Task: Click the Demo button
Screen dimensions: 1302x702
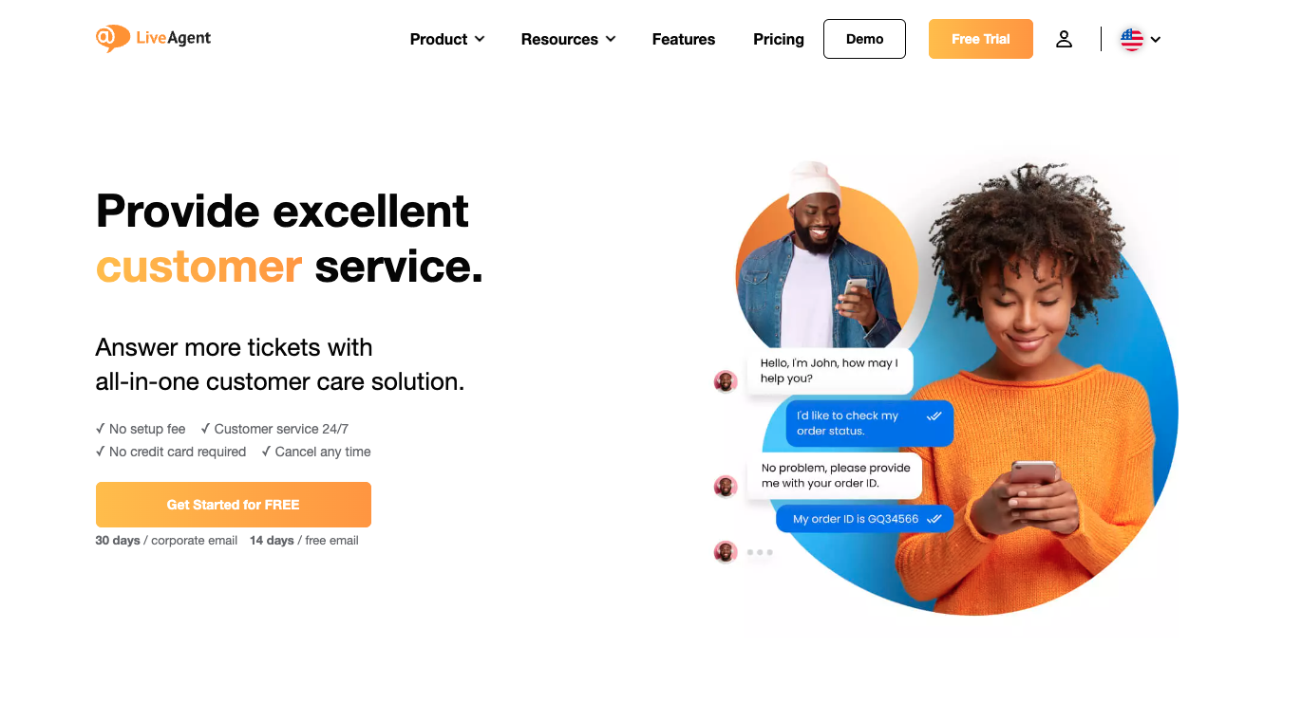Action: [x=864, y=39]
